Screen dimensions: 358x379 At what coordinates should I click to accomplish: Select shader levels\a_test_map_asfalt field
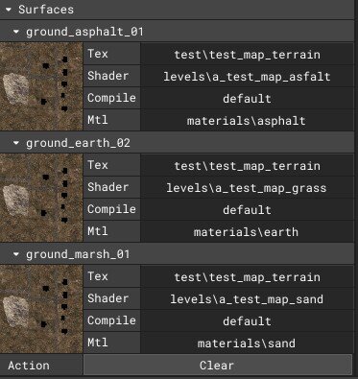pyautogui.click(x=247, y=76)
